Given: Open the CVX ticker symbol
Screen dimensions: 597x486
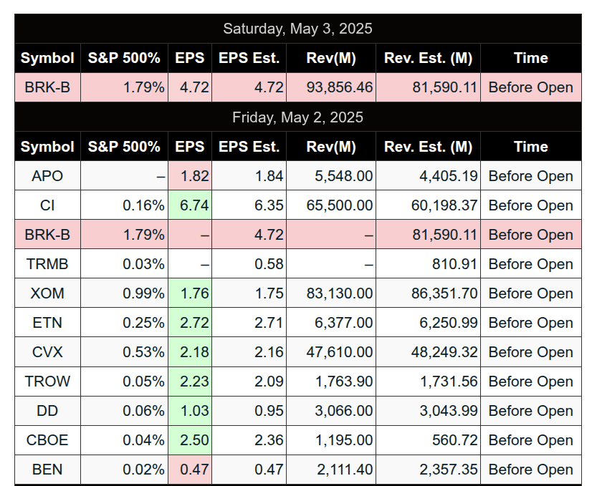Looking at the screenshot, I should (x=47, y=352).
